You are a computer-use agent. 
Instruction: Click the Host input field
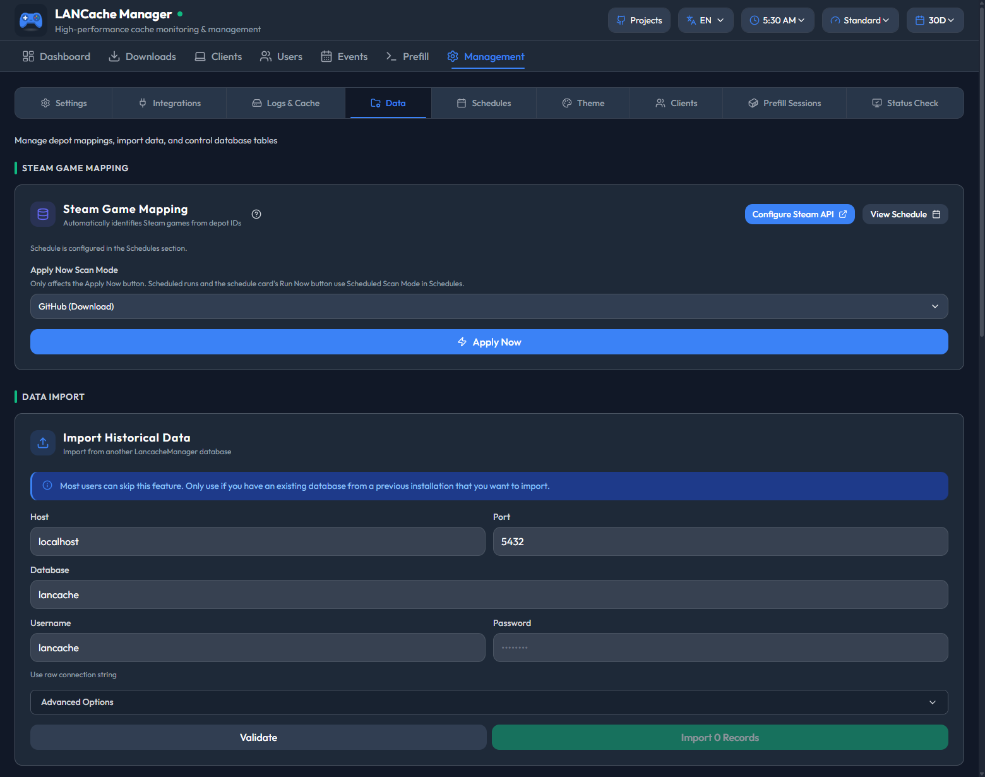click(258, 541)
